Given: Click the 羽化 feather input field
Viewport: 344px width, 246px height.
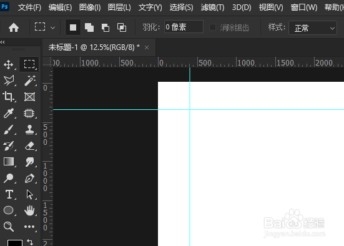Looking at the screenshot, I should (184, 27).
